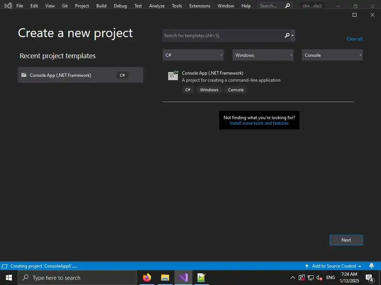The image size is (381, 285).
Task: Open the Build menu
Action: pyautogui.click(x=101, y=6)
